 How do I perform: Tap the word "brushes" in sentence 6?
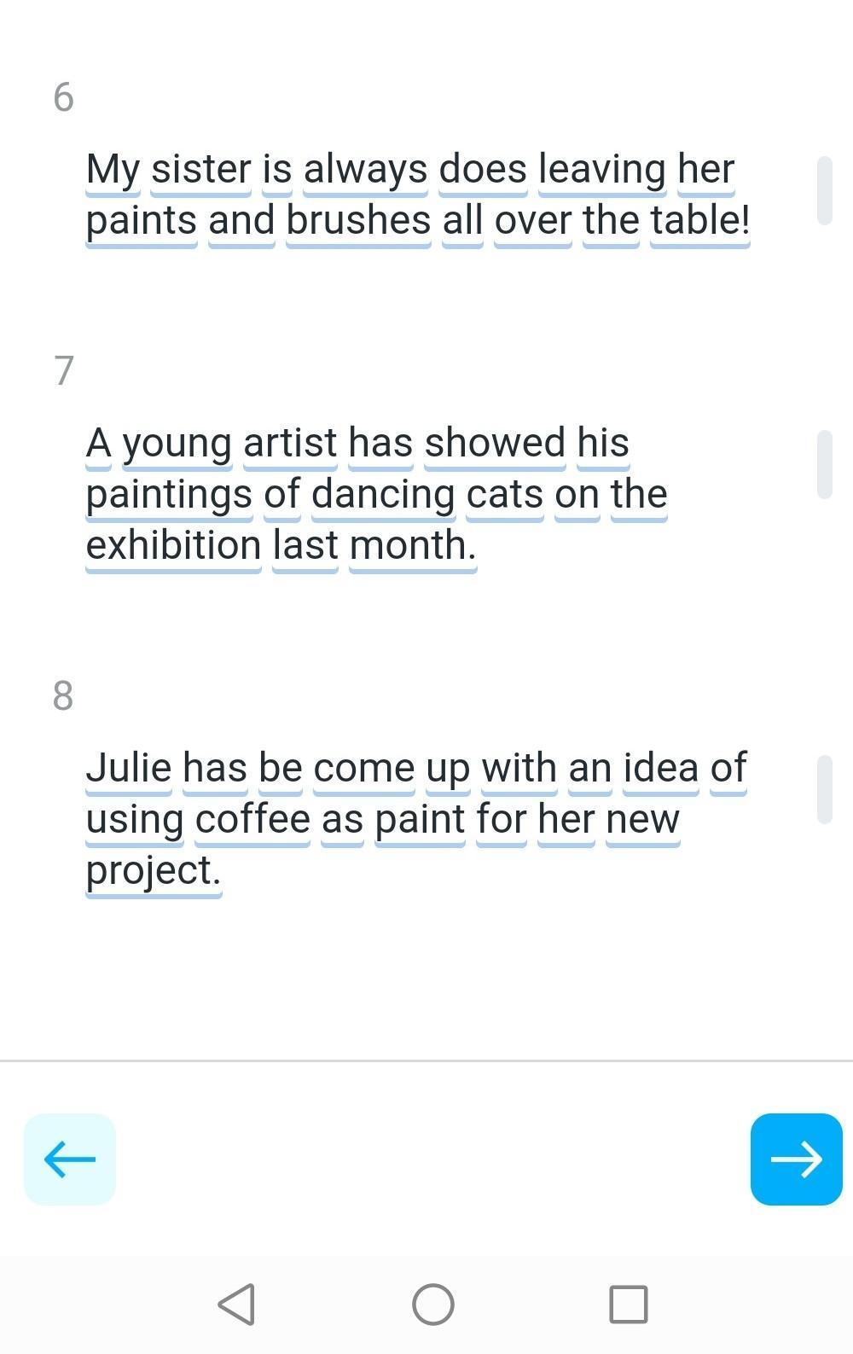click(x=358, y=220)
